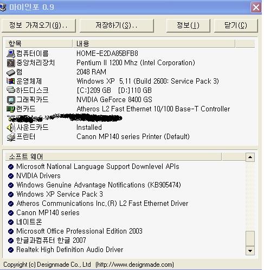Select the 운영체제 row label
The height and width of the screenshot is (270, 264).
coord(29,81)
